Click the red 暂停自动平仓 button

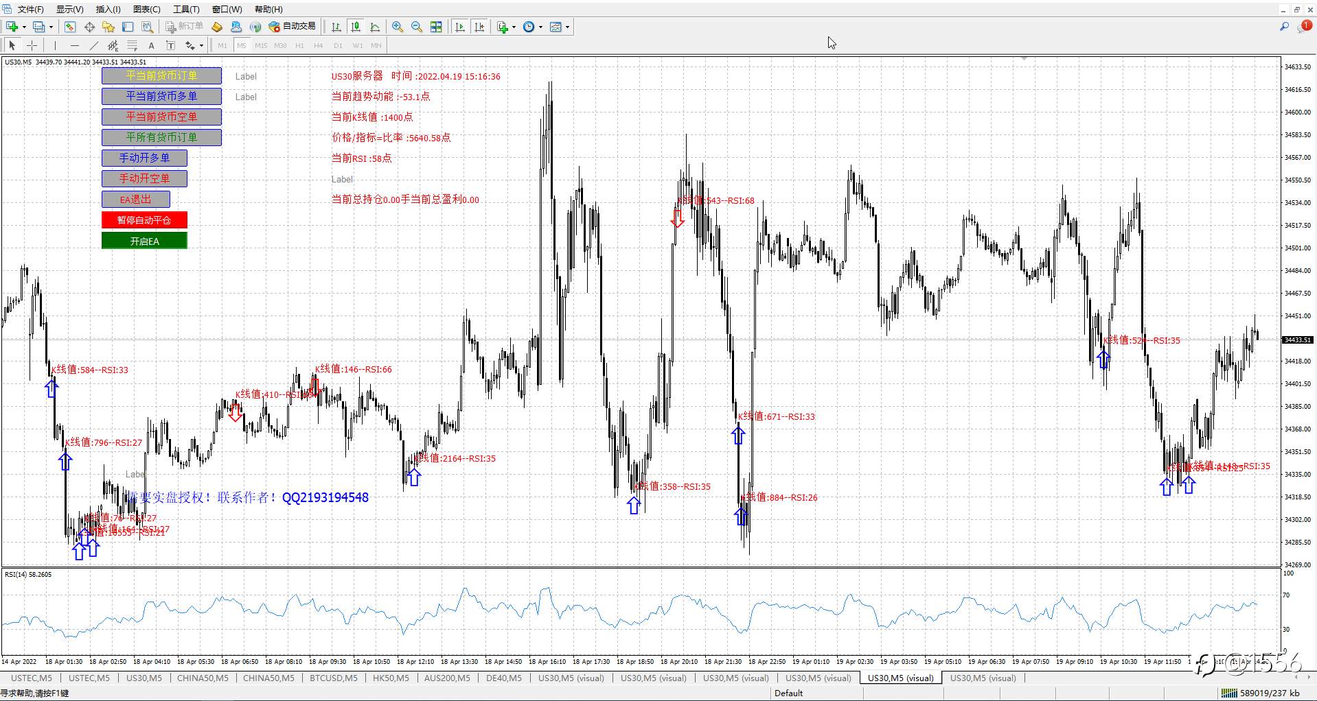tap(144, 220)
